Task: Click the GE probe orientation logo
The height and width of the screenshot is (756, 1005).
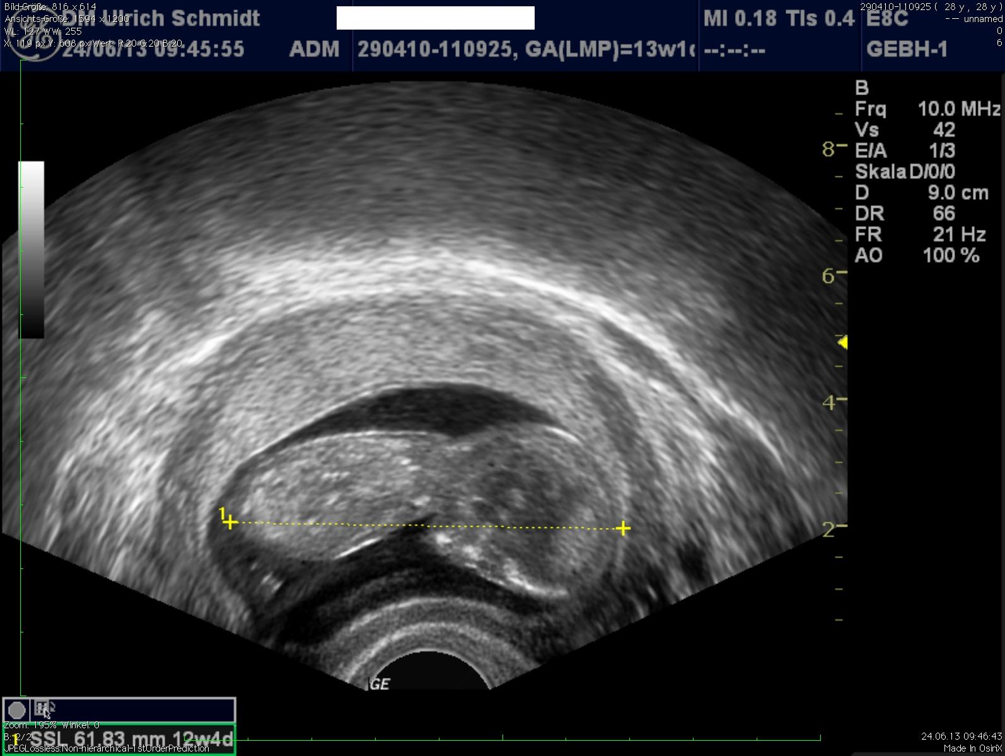Action: click(380, 684)
